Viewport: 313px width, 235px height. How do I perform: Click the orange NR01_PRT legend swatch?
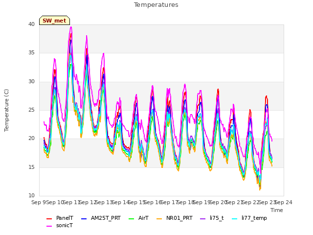tap(159, 219)
